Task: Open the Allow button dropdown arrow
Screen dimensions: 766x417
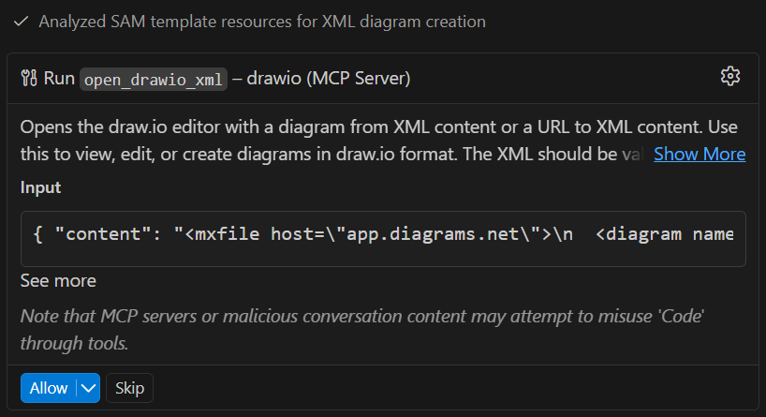Action: (88, 388)
